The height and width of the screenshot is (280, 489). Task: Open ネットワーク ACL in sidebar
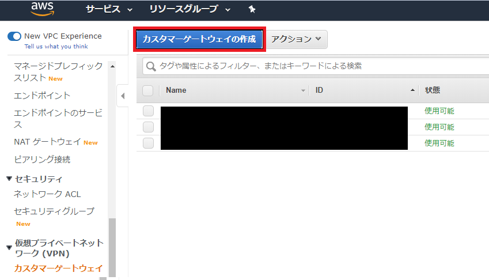pyautogui.click(x=47, y=194)
